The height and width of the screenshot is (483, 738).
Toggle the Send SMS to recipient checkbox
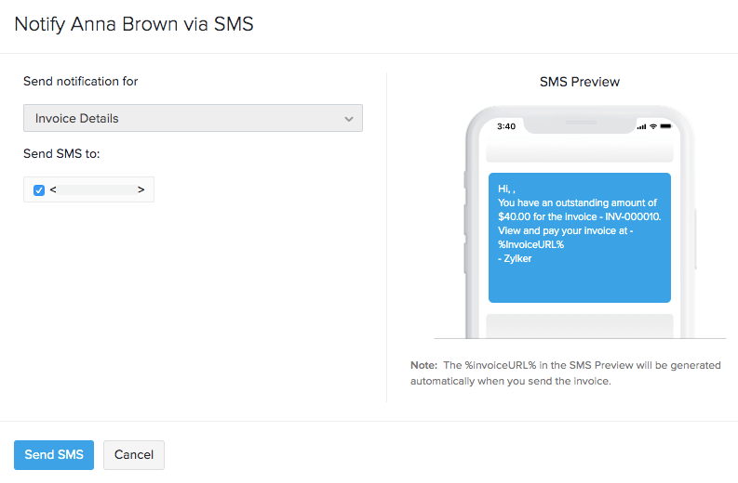[39, 189]
